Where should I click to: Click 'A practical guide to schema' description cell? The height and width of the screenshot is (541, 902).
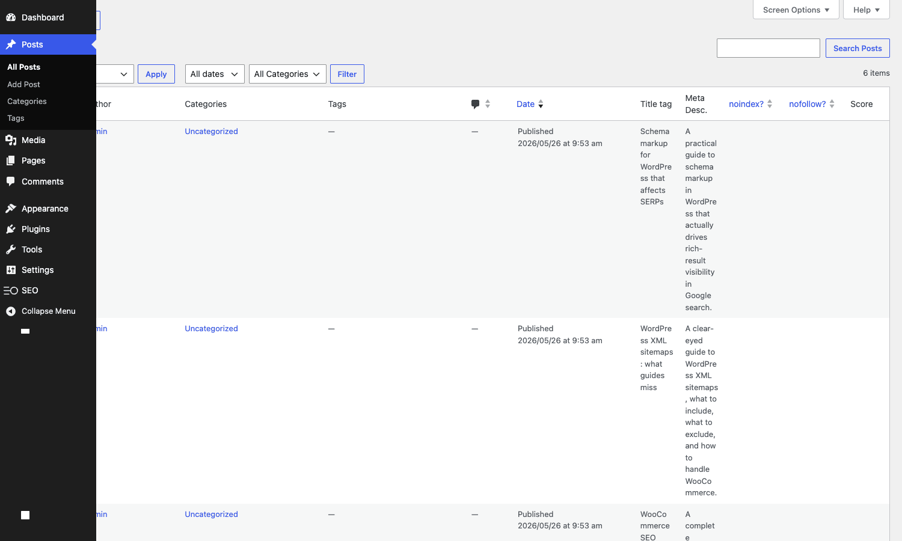[701, 219]
